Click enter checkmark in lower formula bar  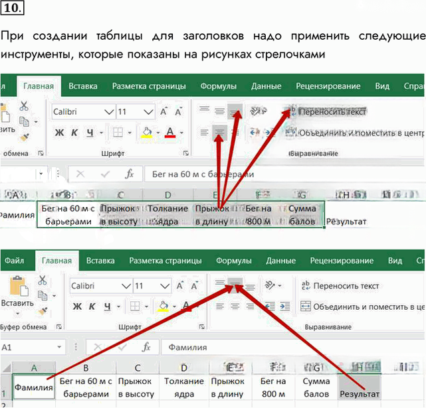tap(122, 347)
